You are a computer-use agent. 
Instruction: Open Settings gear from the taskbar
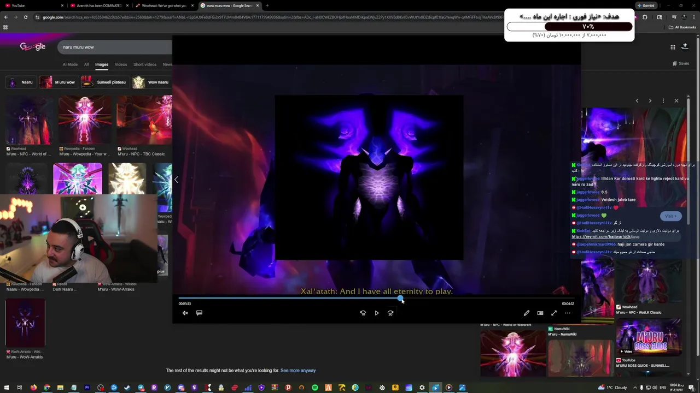click(x=422, y=388)
